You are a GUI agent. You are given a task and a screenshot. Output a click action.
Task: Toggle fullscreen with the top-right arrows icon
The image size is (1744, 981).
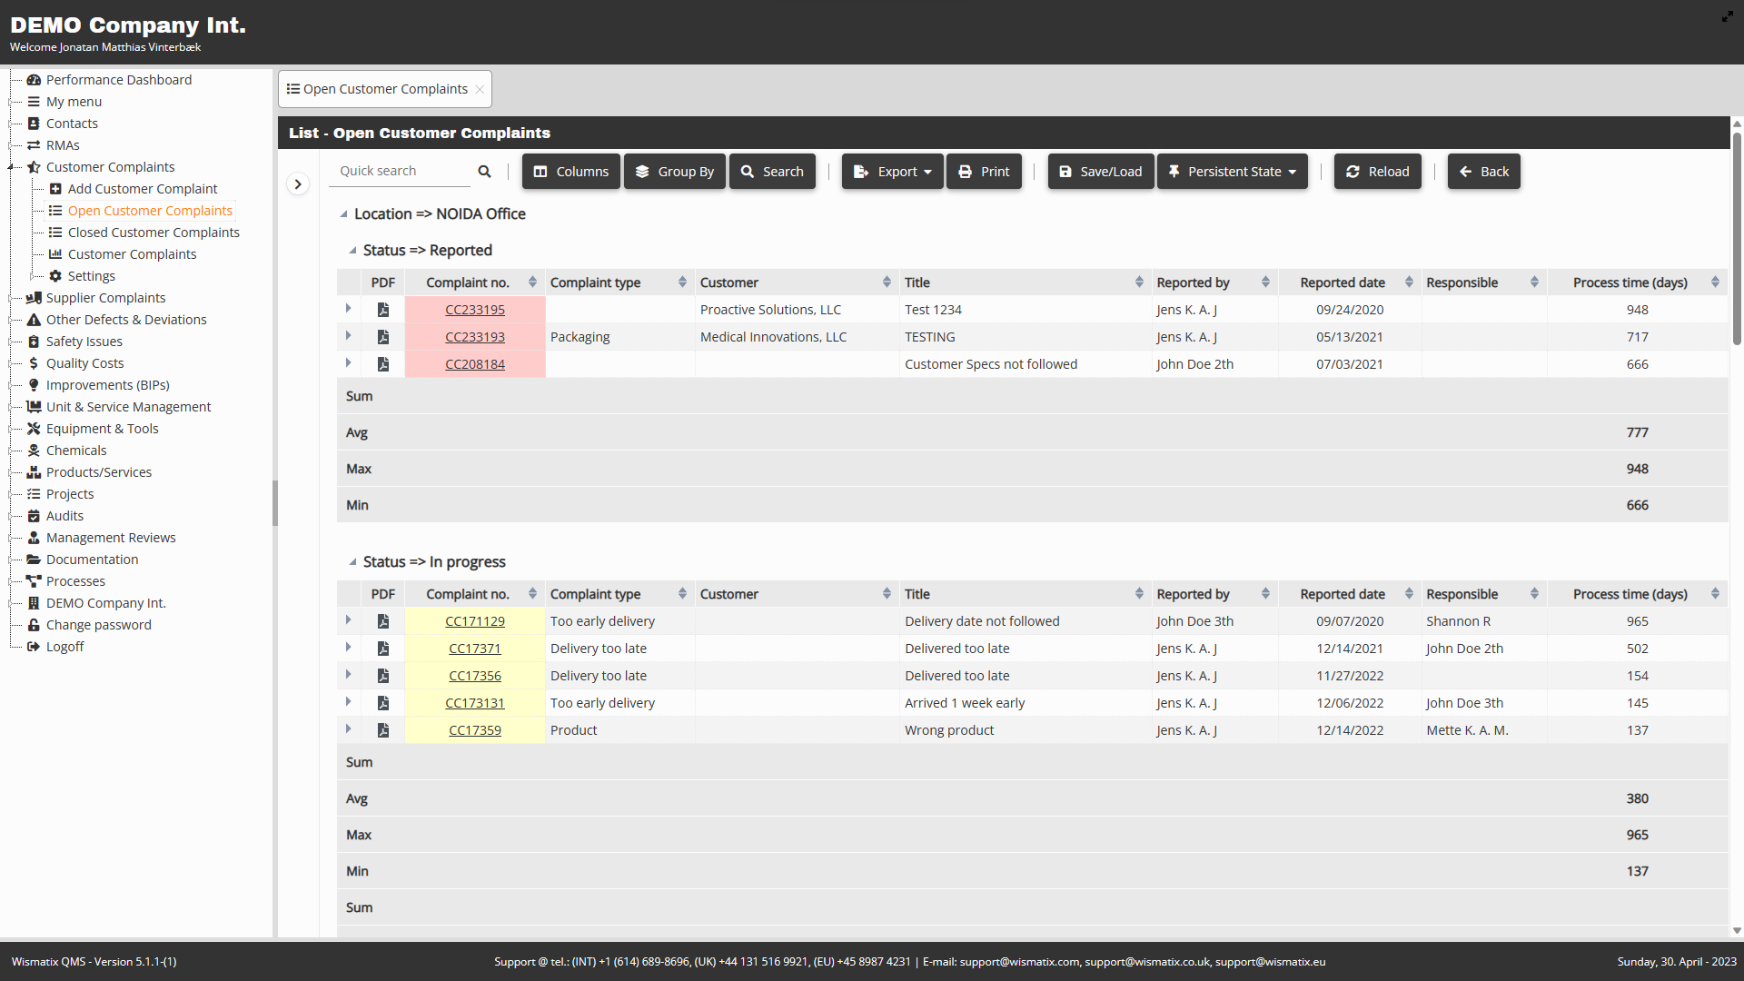click(1727, 16)
